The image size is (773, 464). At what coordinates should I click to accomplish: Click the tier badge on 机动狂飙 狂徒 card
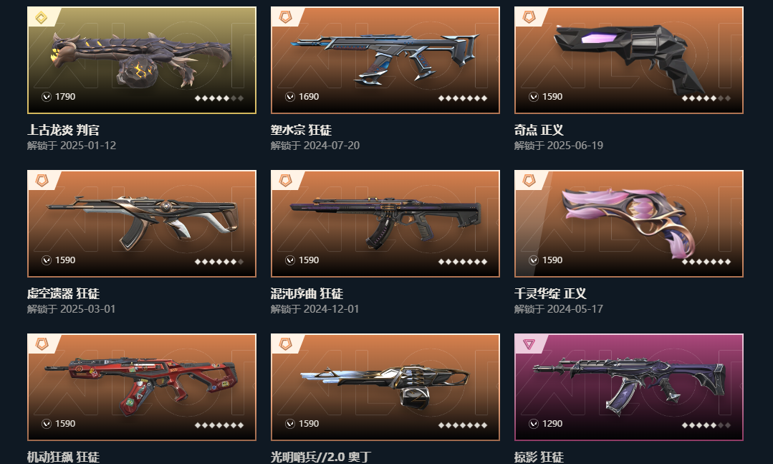pyautogui.click(x=42, y=344)
